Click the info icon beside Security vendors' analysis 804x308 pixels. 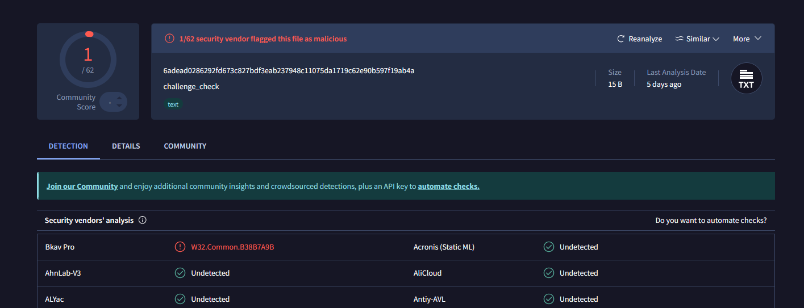[x=143, y=220]
